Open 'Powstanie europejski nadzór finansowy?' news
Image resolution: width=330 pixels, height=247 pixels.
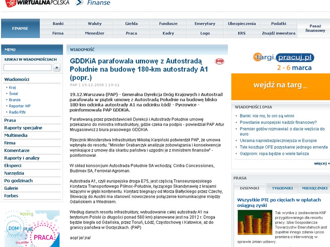pos(278,122)
